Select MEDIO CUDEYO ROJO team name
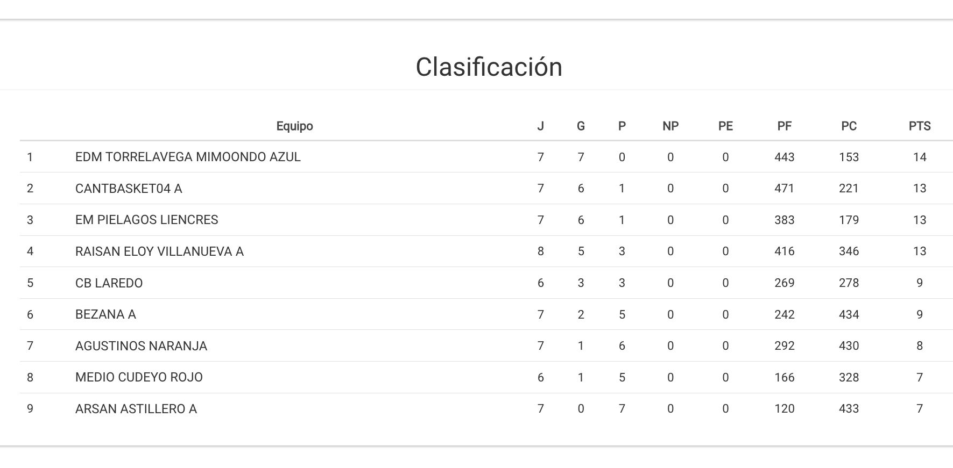Screen dimensions: 953x468 pos(139,377)
